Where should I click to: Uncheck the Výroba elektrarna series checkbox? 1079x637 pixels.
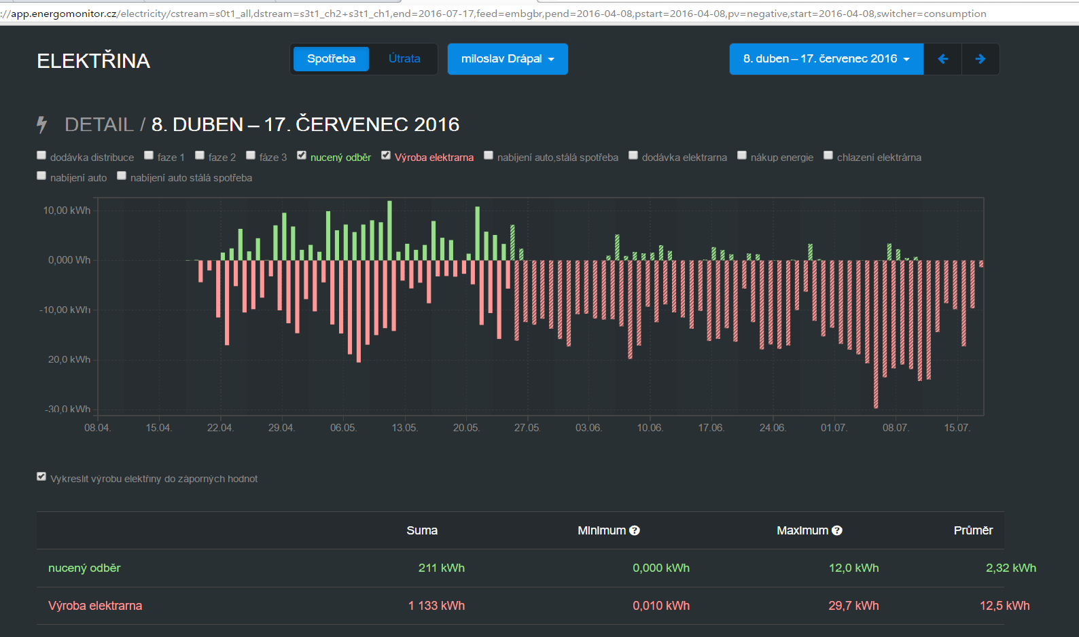click(386, 156)
